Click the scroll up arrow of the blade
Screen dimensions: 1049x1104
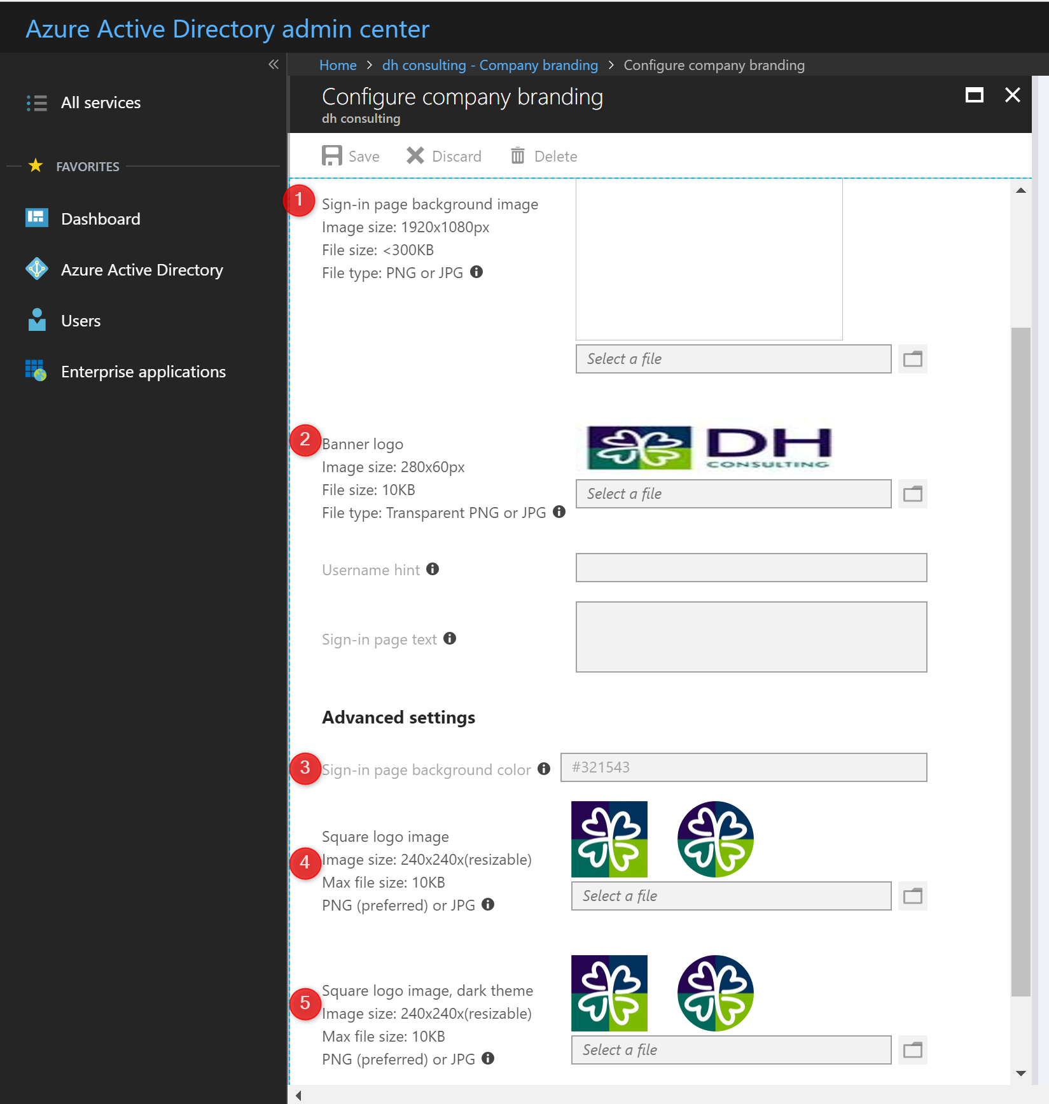tap(1021, 190)
